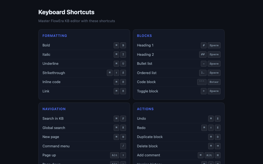Click the backspace key in the Delete block row

(x=218, y=146)
